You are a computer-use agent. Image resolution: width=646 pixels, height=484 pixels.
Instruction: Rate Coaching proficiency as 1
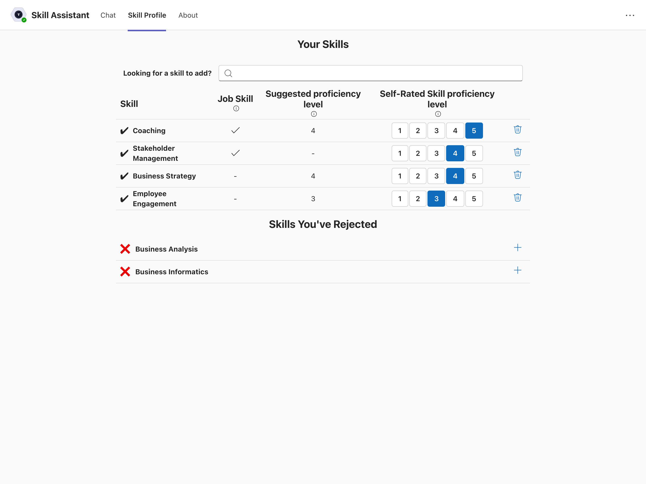click(x=399, y=130)
